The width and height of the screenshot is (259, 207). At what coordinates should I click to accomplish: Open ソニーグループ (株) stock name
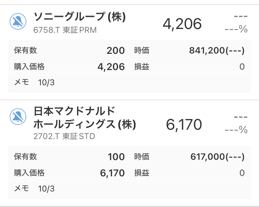point(80,17)
